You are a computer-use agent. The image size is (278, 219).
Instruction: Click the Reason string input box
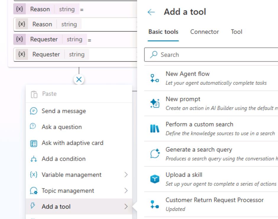tap(75, 24)
